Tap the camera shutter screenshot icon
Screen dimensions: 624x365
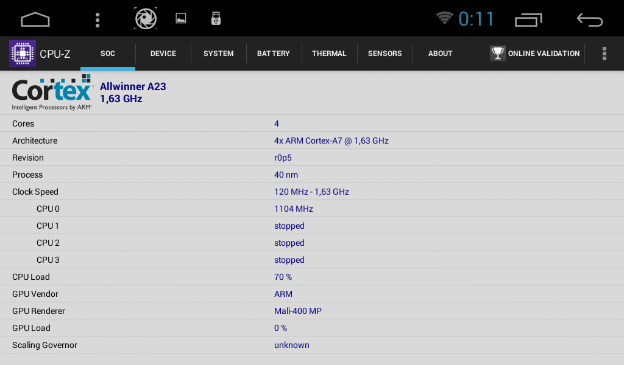pos(146,19)
